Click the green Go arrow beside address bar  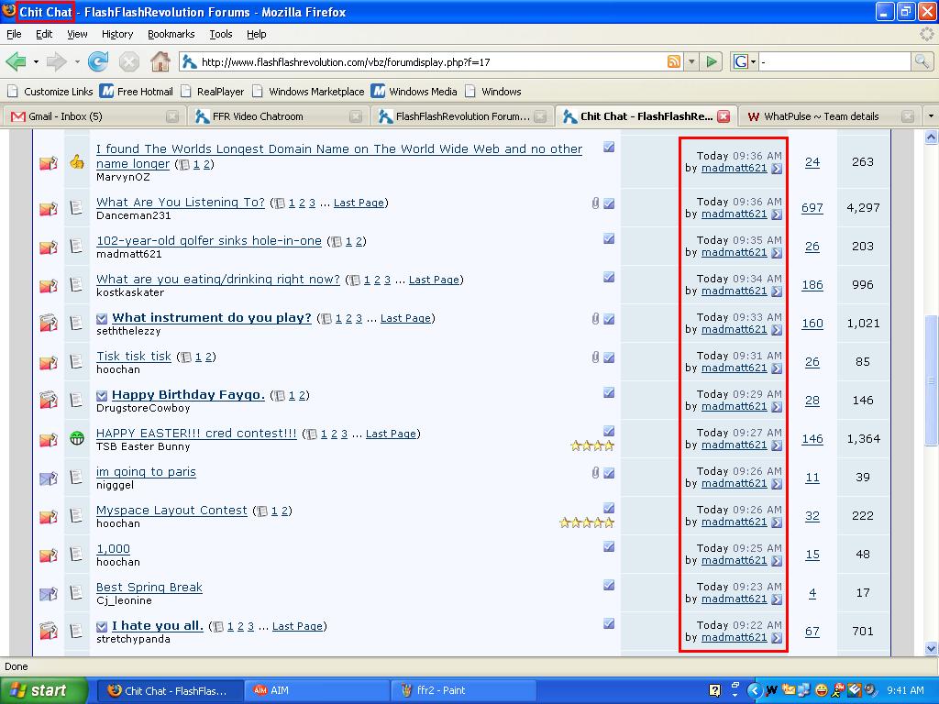point(712,61)
